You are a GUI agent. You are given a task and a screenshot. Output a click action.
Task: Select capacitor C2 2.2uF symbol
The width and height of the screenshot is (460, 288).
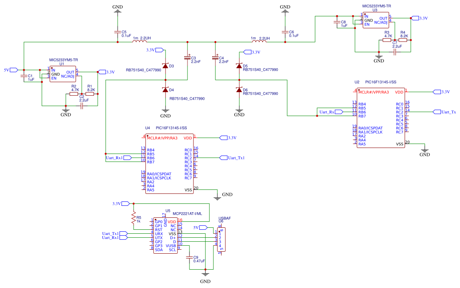click(82, 106)
